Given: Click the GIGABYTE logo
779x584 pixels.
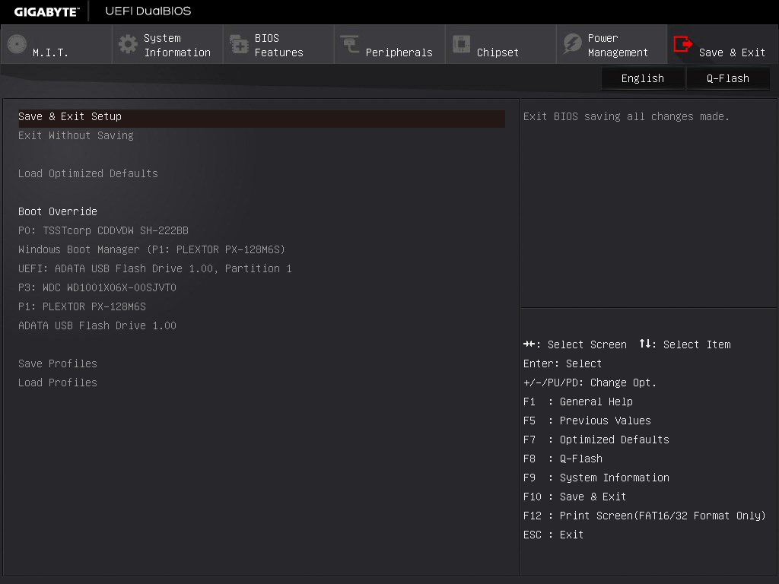Looking at the screenshot, I should point(46,11).
